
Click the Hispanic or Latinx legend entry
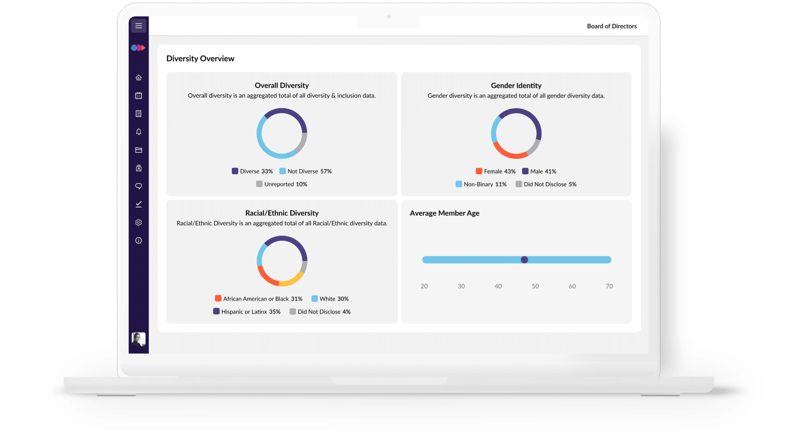247,312
